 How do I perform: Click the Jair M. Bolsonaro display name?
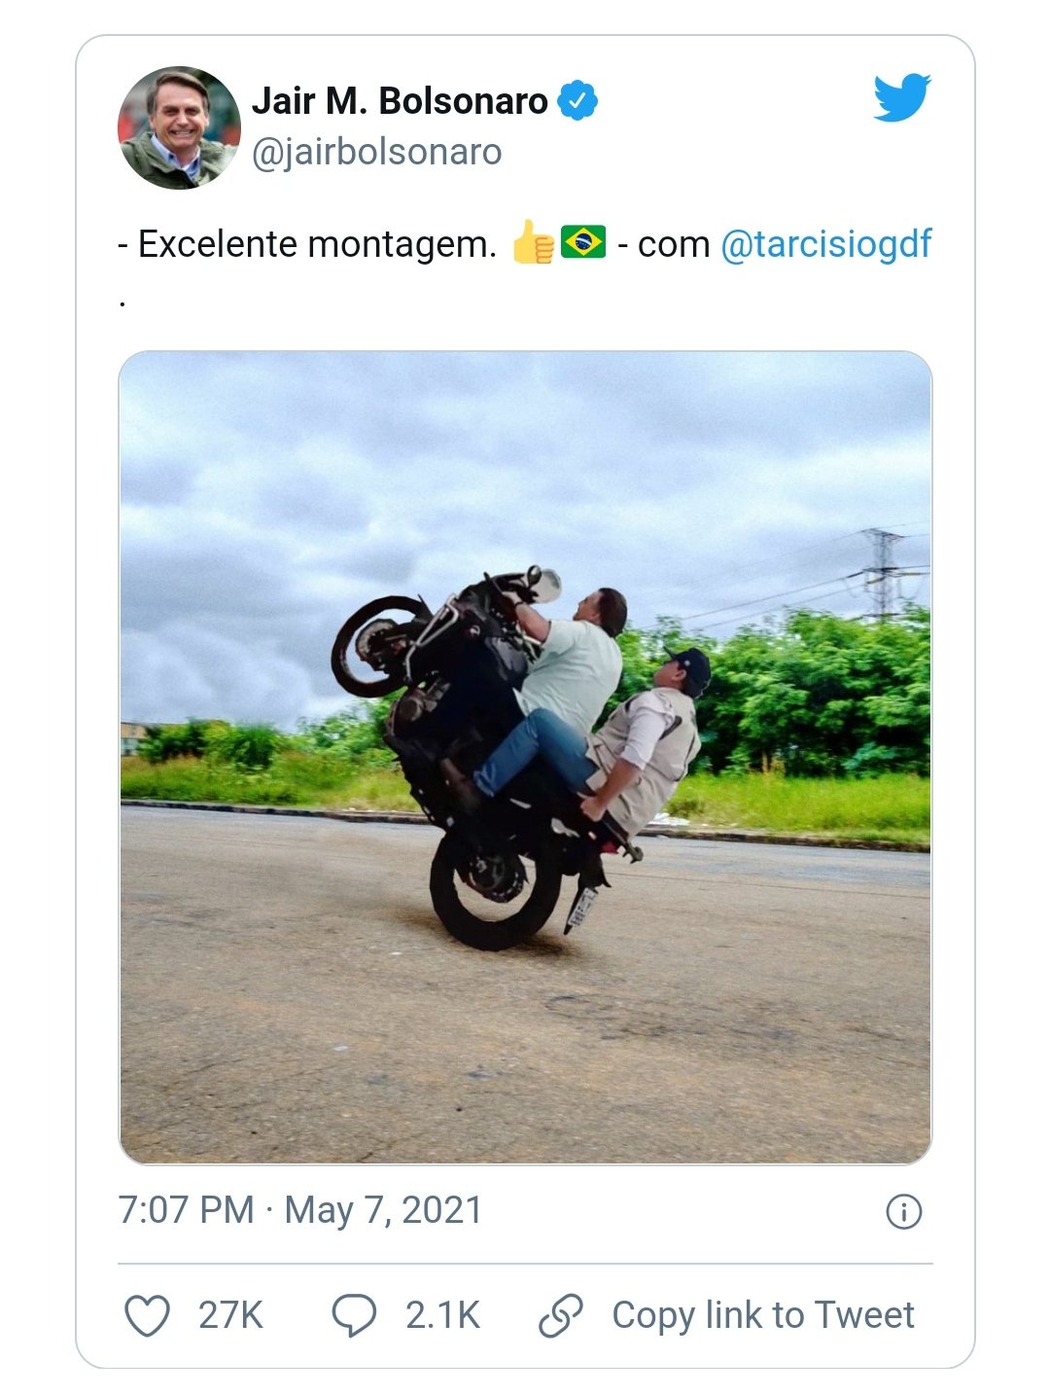400,101
